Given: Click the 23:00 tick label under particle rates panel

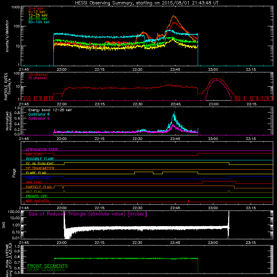Looking at the screenshot, I should click(x=213, y=104).
